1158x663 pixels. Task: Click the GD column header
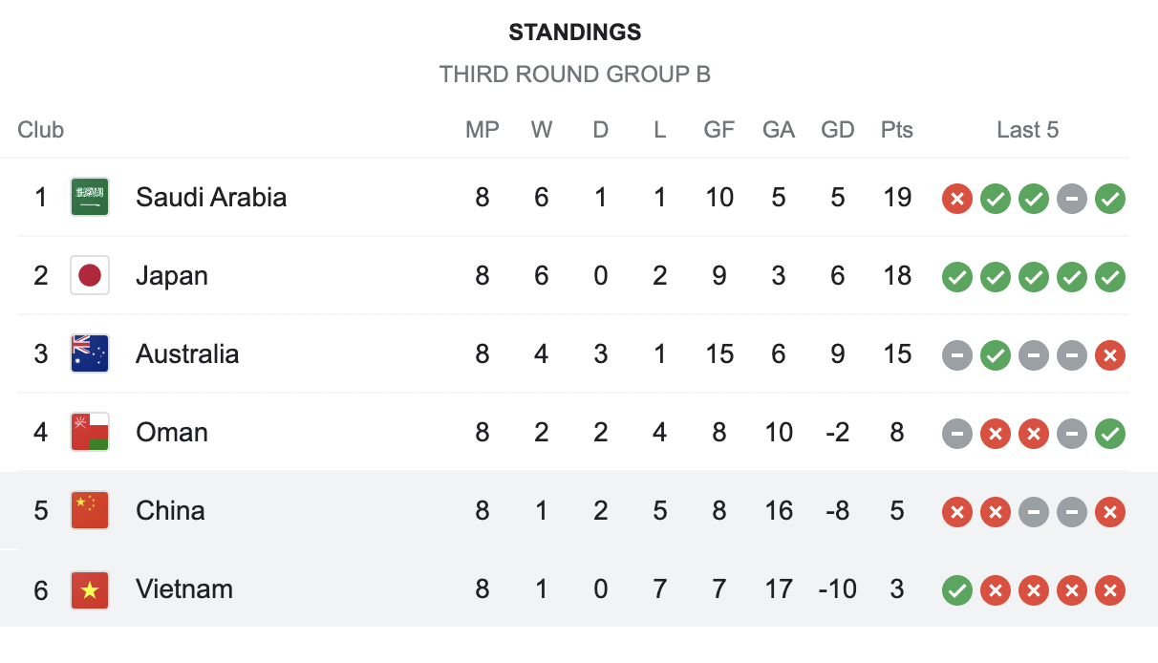click(x=837, y=130)
